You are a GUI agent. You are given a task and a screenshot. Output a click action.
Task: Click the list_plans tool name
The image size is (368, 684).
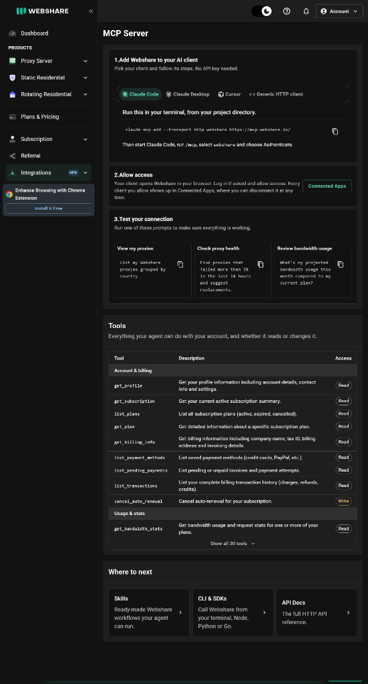(127, 413)
